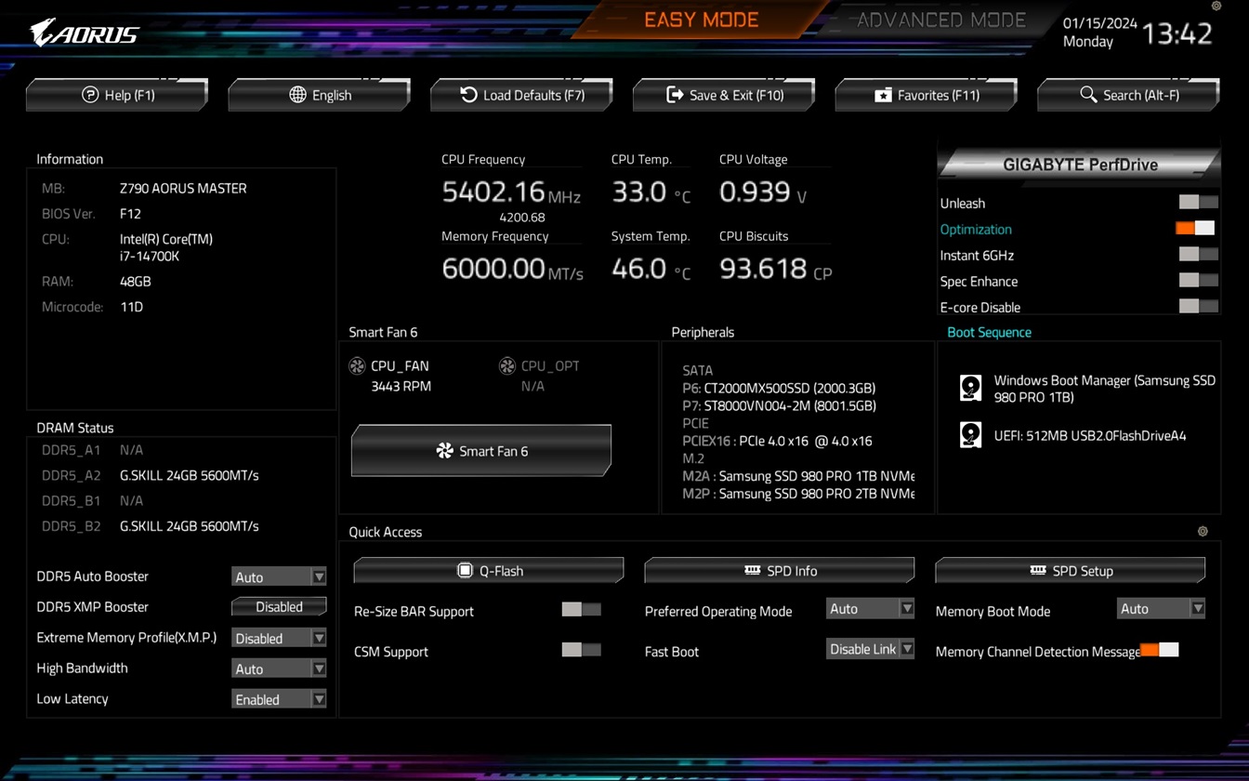Enable Re-Size BAR Support switch
Screen dimensions: 1249x781
tap(582, 609)
